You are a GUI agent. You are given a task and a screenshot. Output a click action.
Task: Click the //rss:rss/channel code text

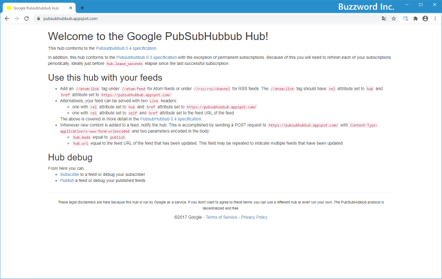212,89
